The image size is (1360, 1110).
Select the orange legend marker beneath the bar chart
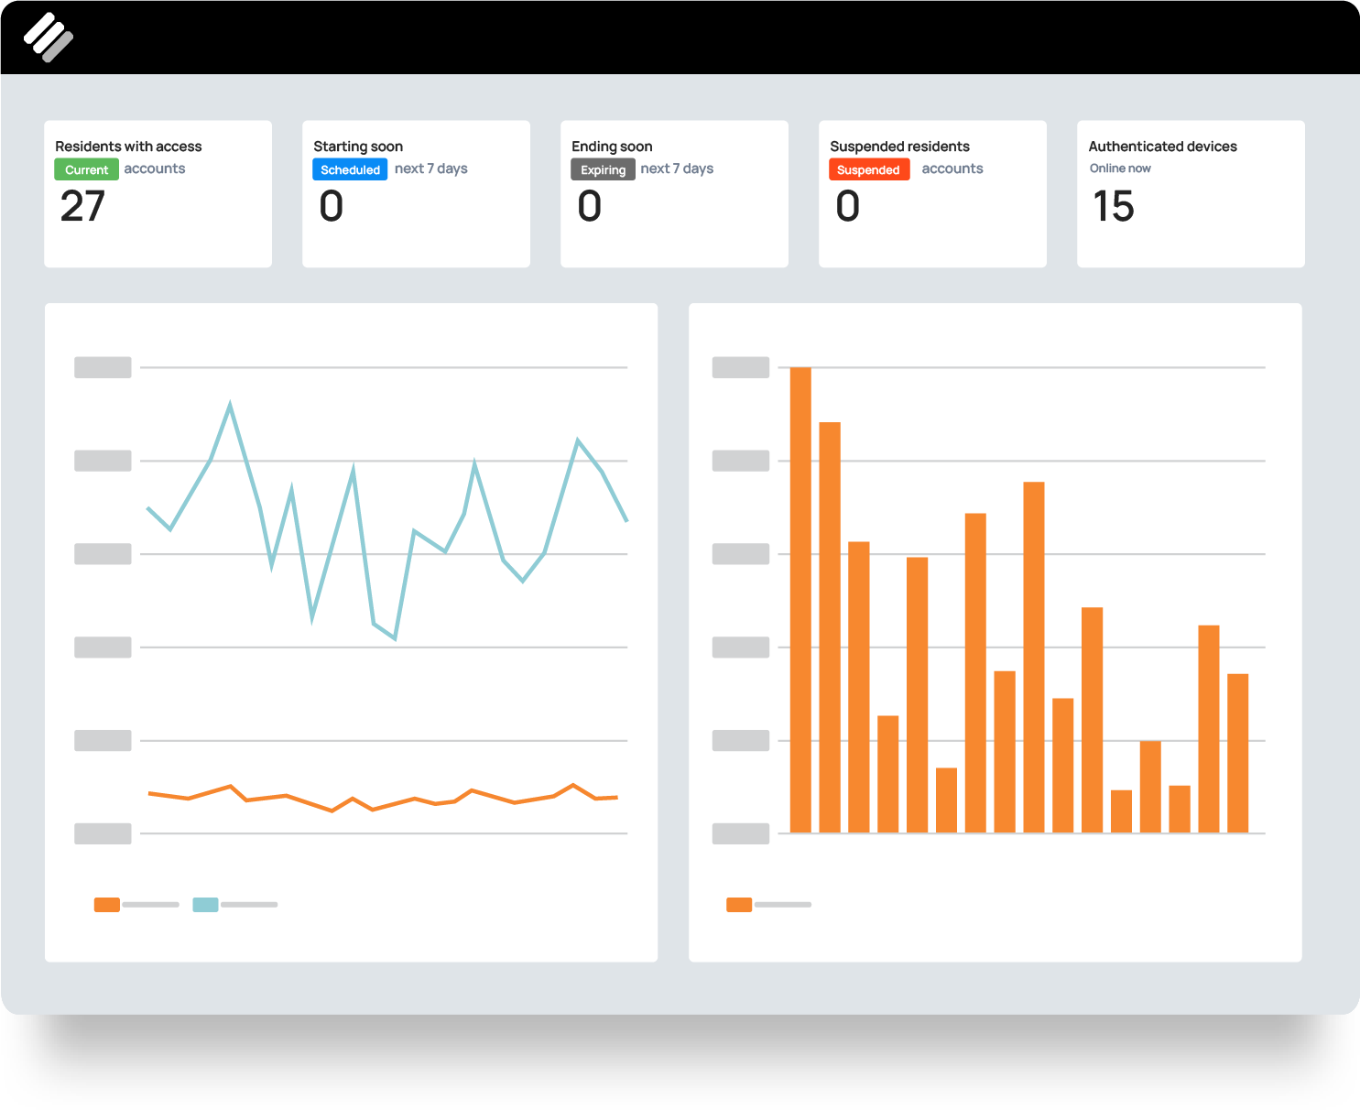coord(737,904)
